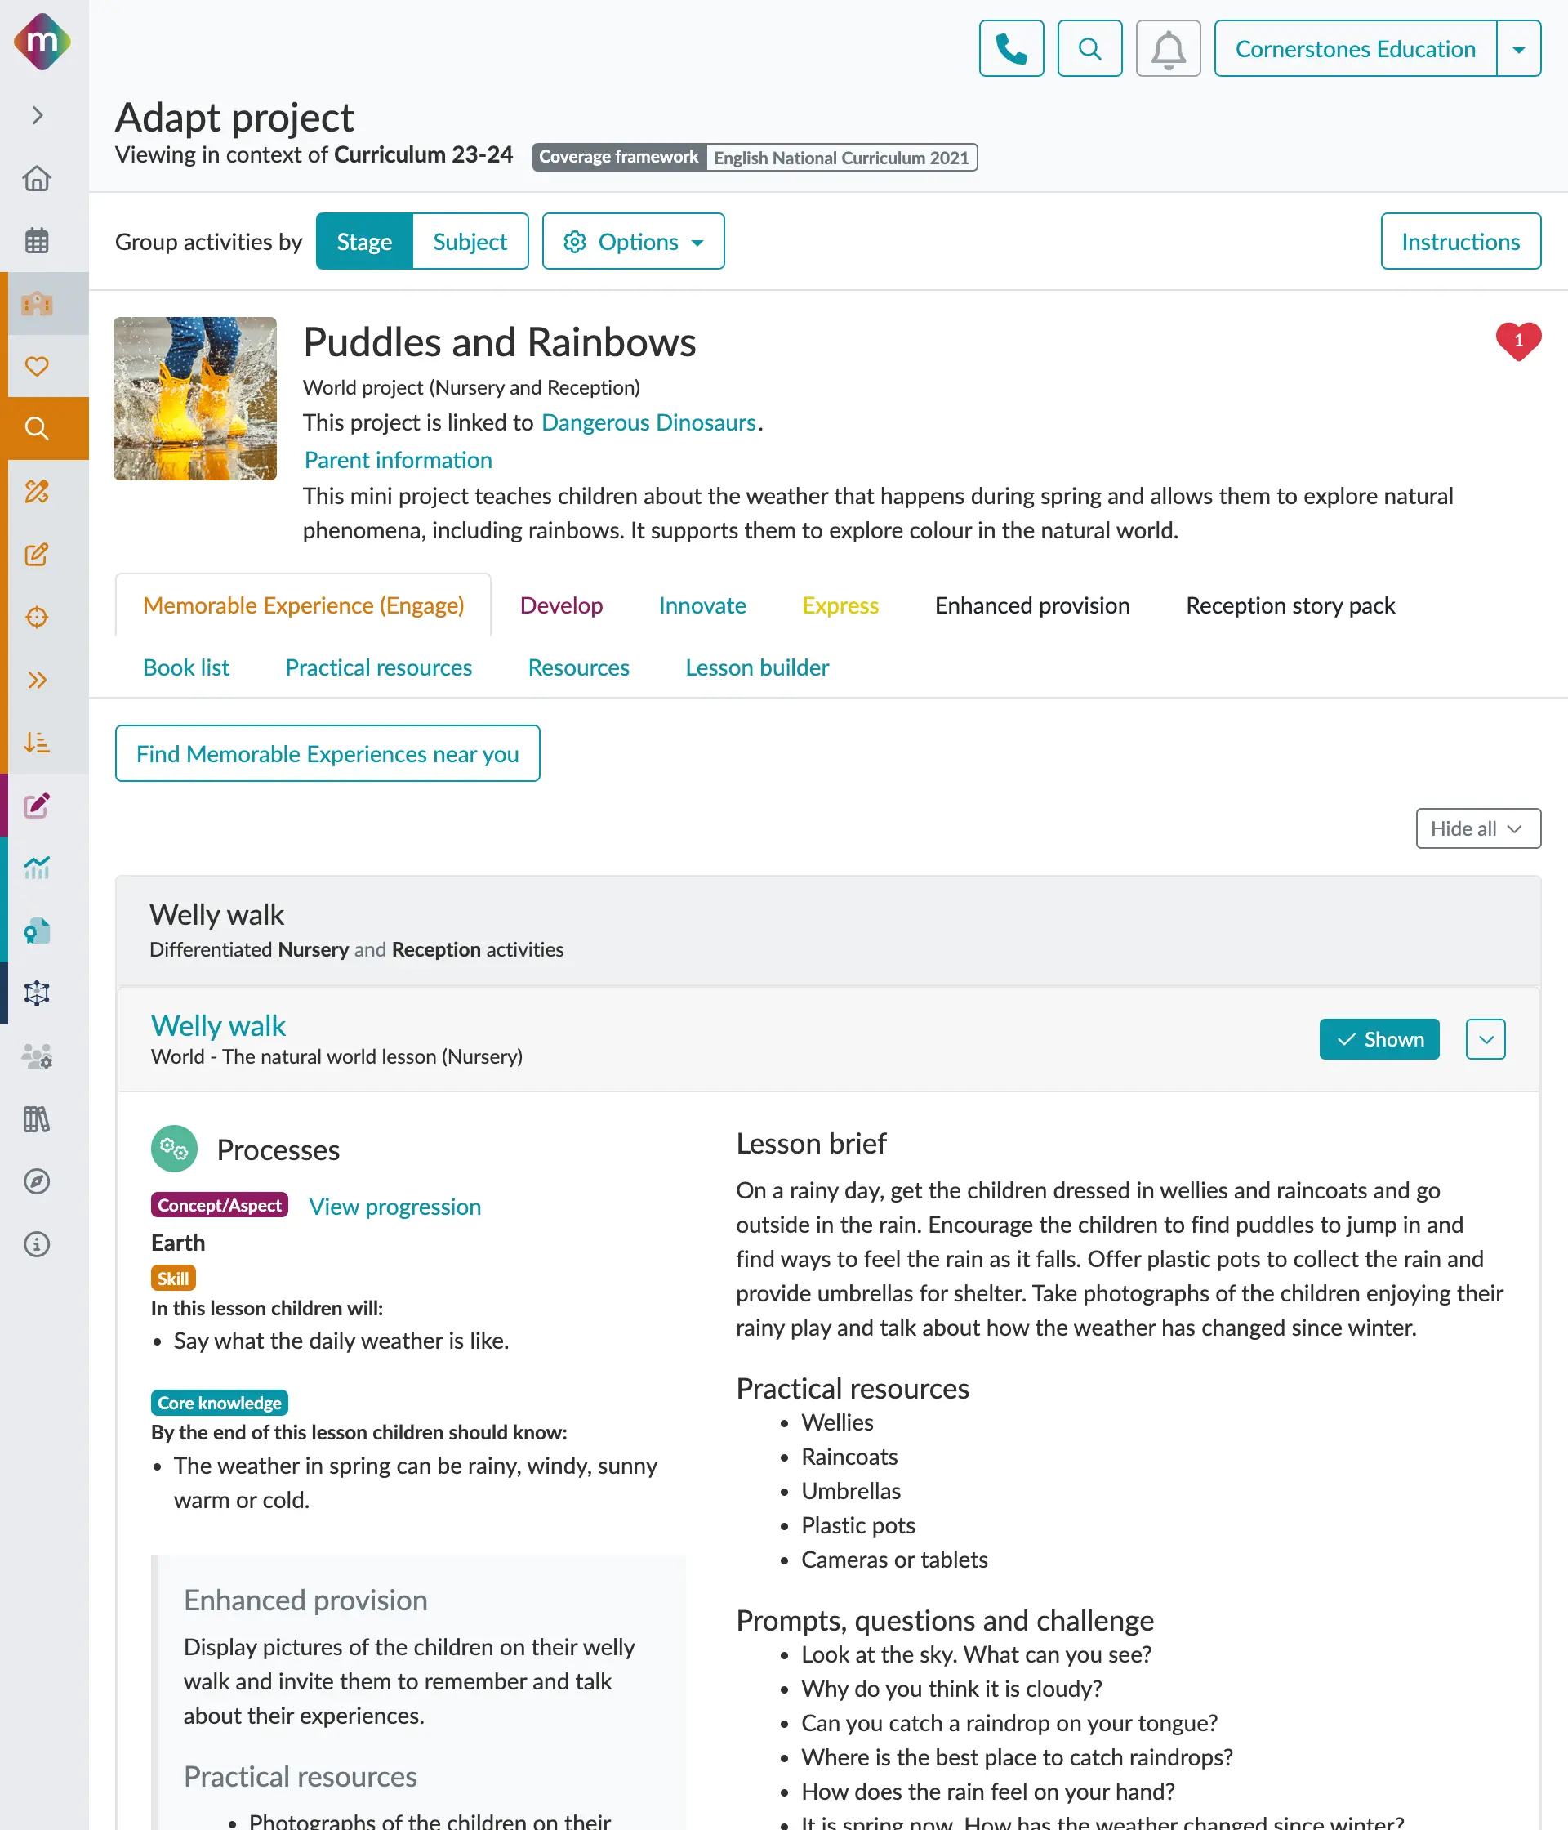Open the info icon in sidebar
This screenshot has width=1568, height=1830.
(x=37, y=1243)
